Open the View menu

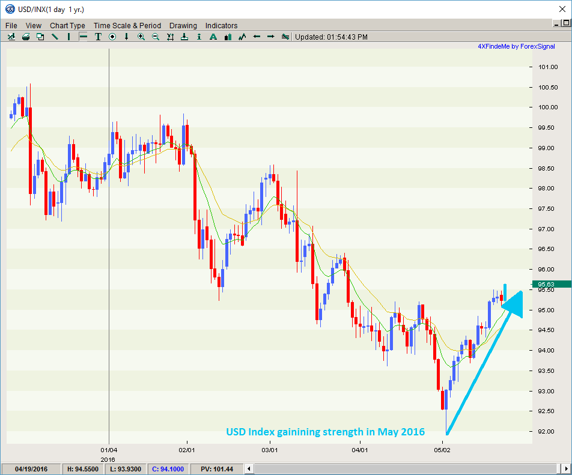(33, 25)
